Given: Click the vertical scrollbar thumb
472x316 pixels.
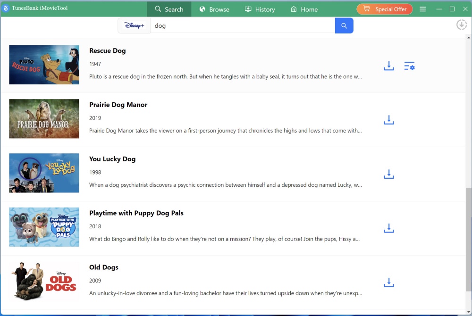Looking at the screenshot, I should [x=468, y=238].
